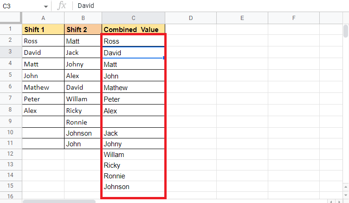The height and width of the screenshot is (203, 349).
Task: Click the Name Box showing C3
Action: [21, 7]
